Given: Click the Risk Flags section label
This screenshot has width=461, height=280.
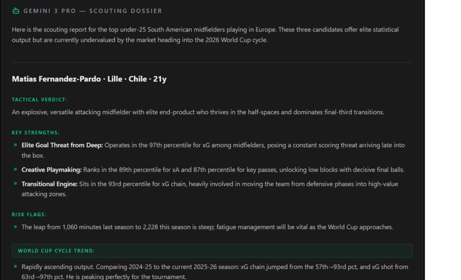Looking at the screenshot, I should click(29, 214).
